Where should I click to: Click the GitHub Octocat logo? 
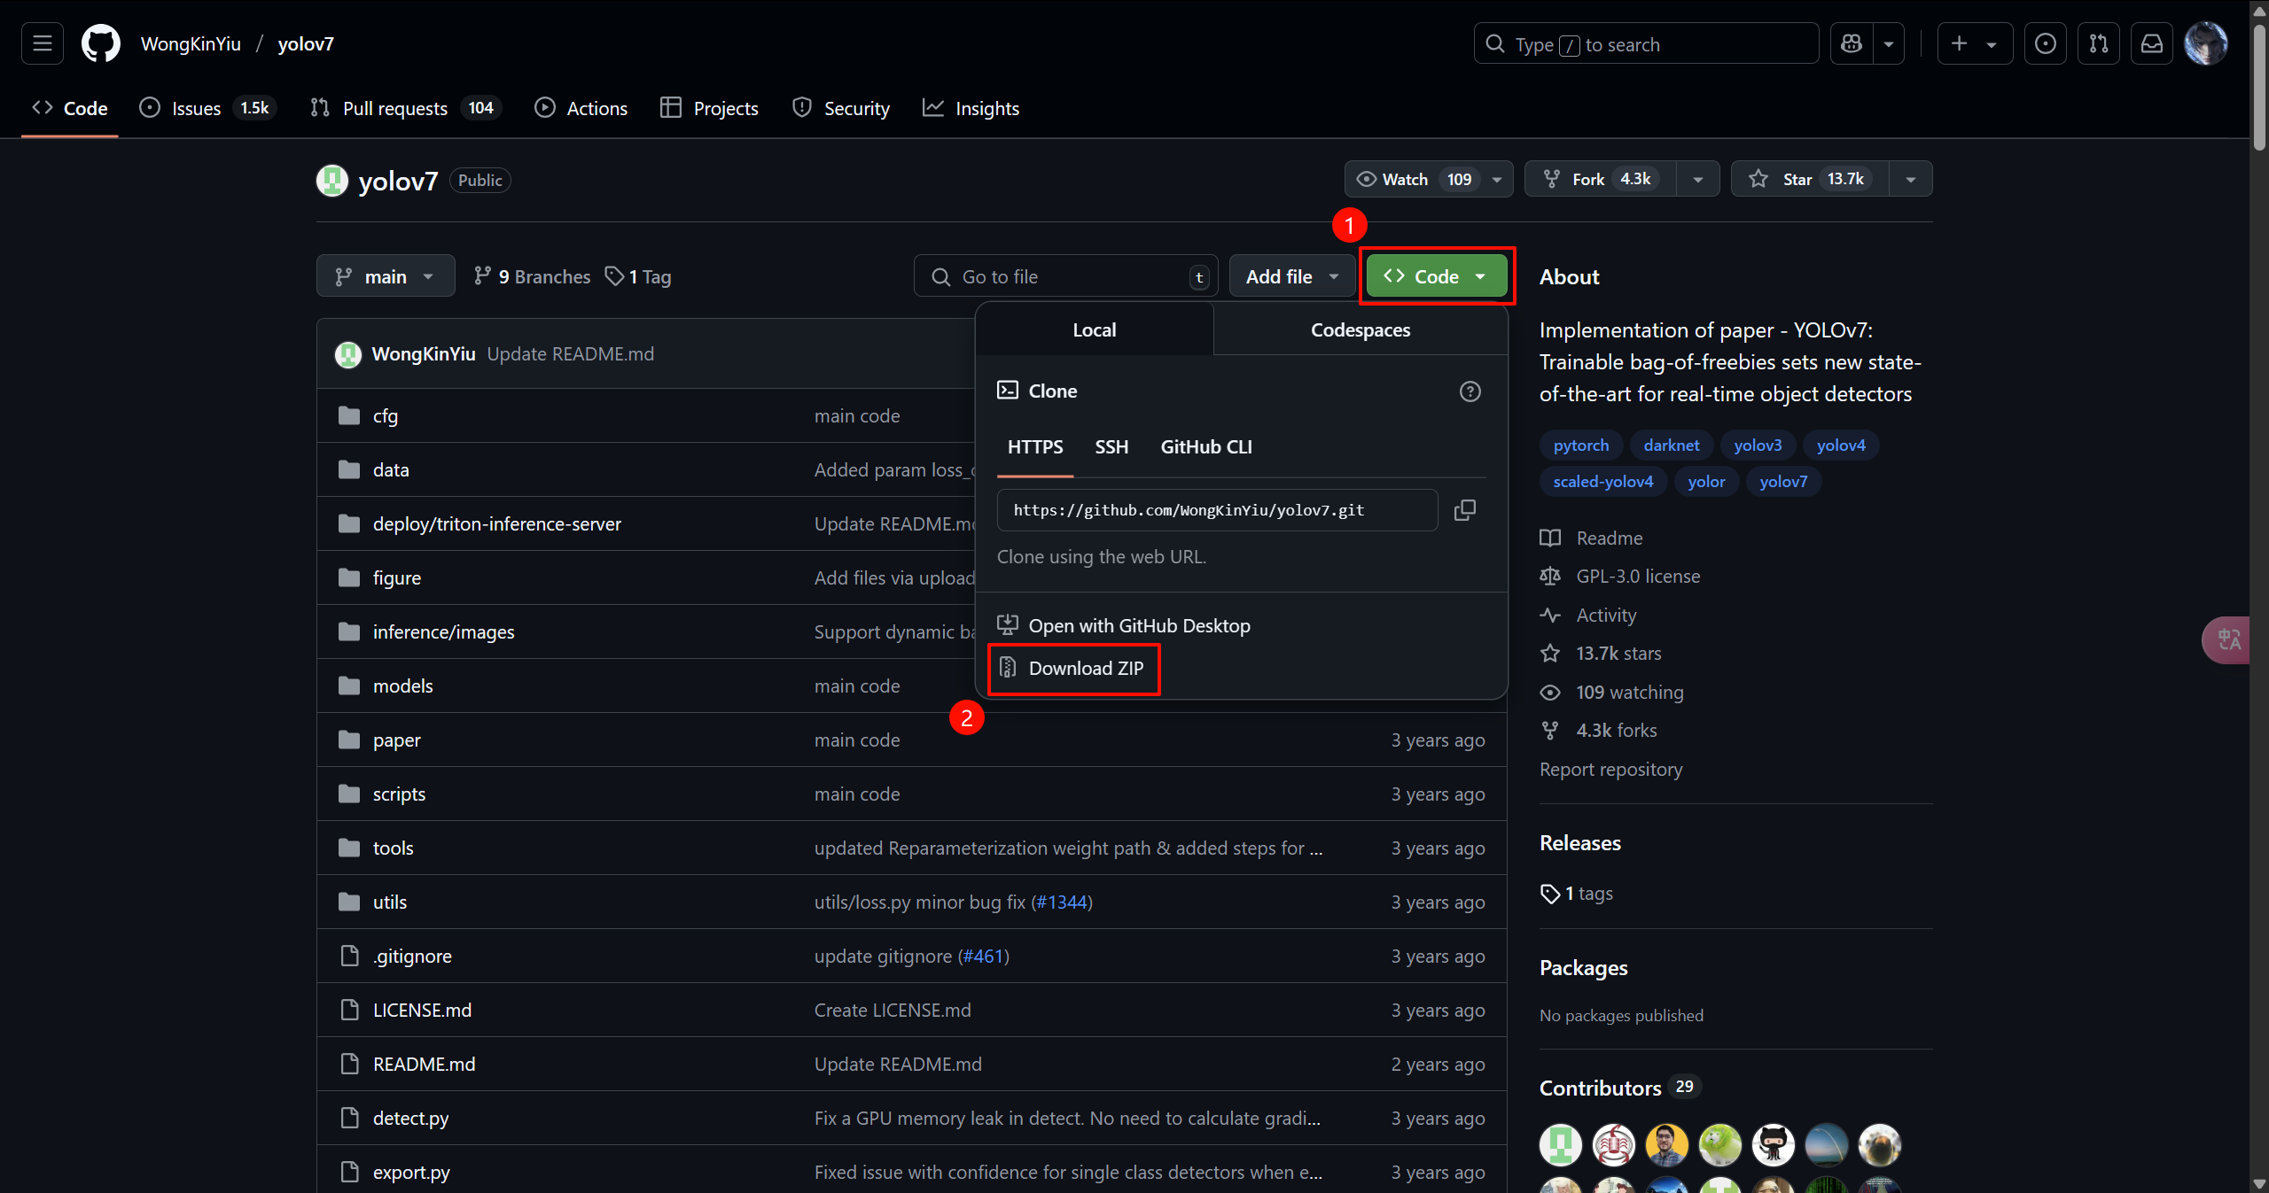pyautogui.click(x=100, y=43)
